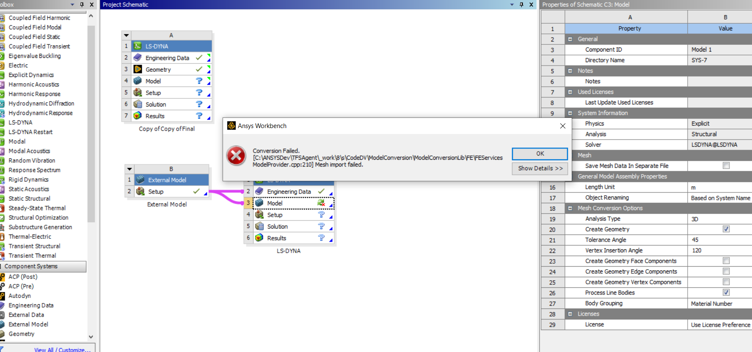Pin the Project Schematic panel
752x352 pixels.
coord(521,5)
